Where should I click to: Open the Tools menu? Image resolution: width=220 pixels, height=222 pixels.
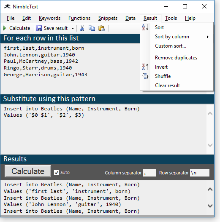click(171, 18)
